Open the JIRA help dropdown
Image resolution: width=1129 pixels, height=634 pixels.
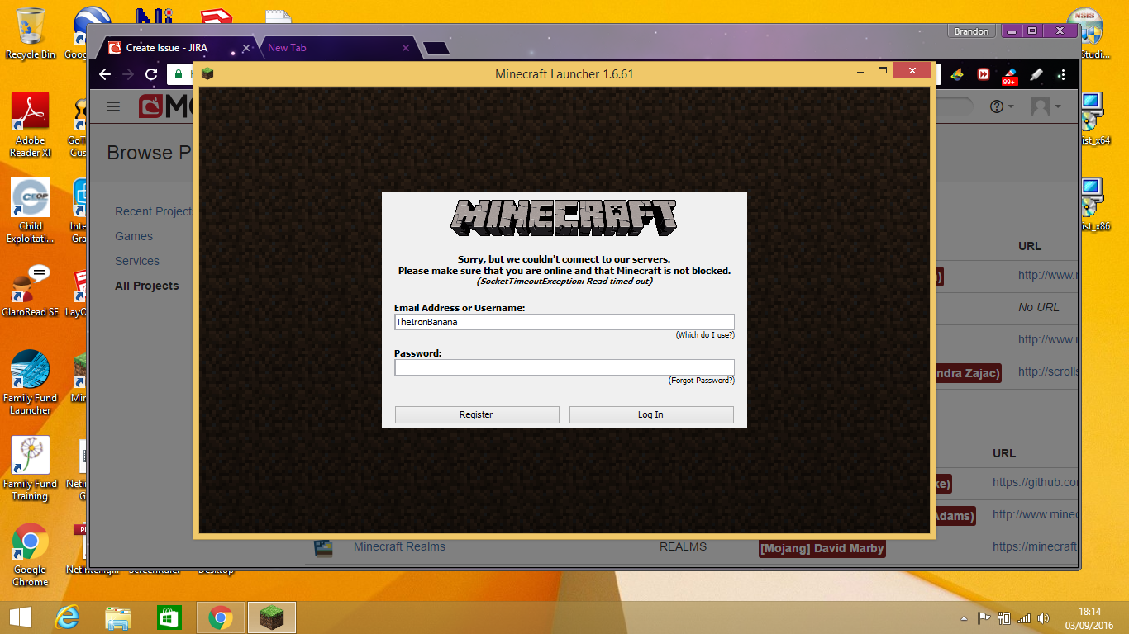click(x=1001, y=106)
